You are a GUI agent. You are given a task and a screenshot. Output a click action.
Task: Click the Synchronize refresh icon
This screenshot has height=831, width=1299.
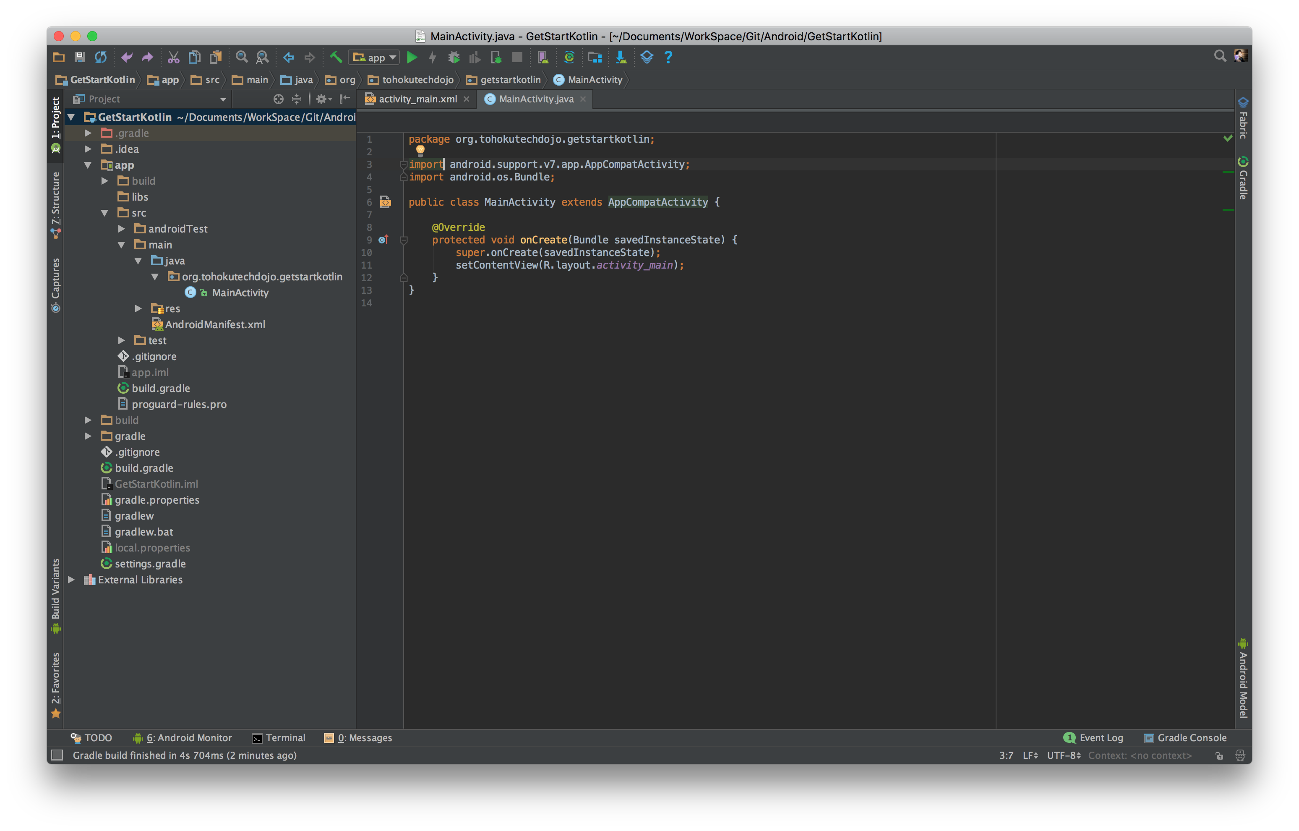[101, 57]
